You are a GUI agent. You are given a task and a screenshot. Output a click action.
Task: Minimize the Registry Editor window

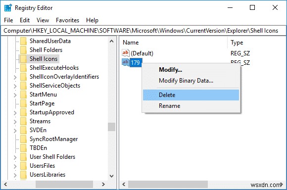[x=230, y=8]
